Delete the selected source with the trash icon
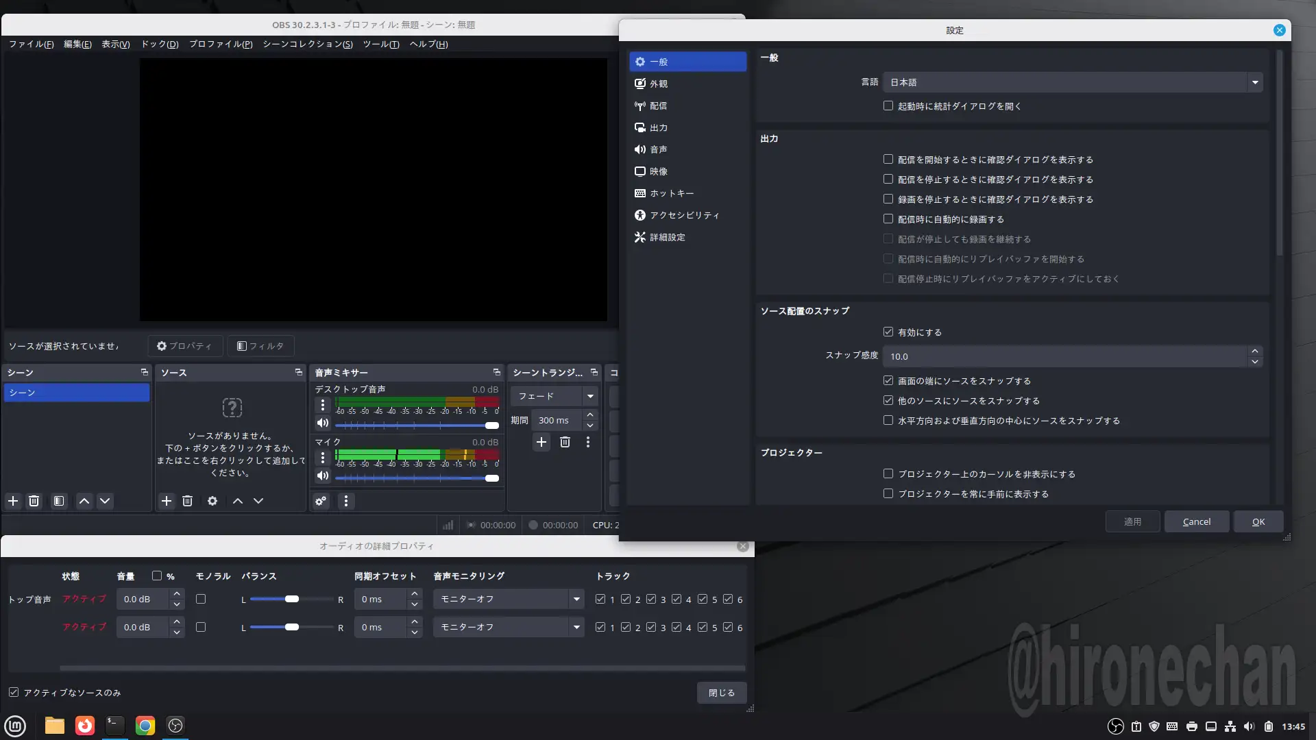 [188, 501]
